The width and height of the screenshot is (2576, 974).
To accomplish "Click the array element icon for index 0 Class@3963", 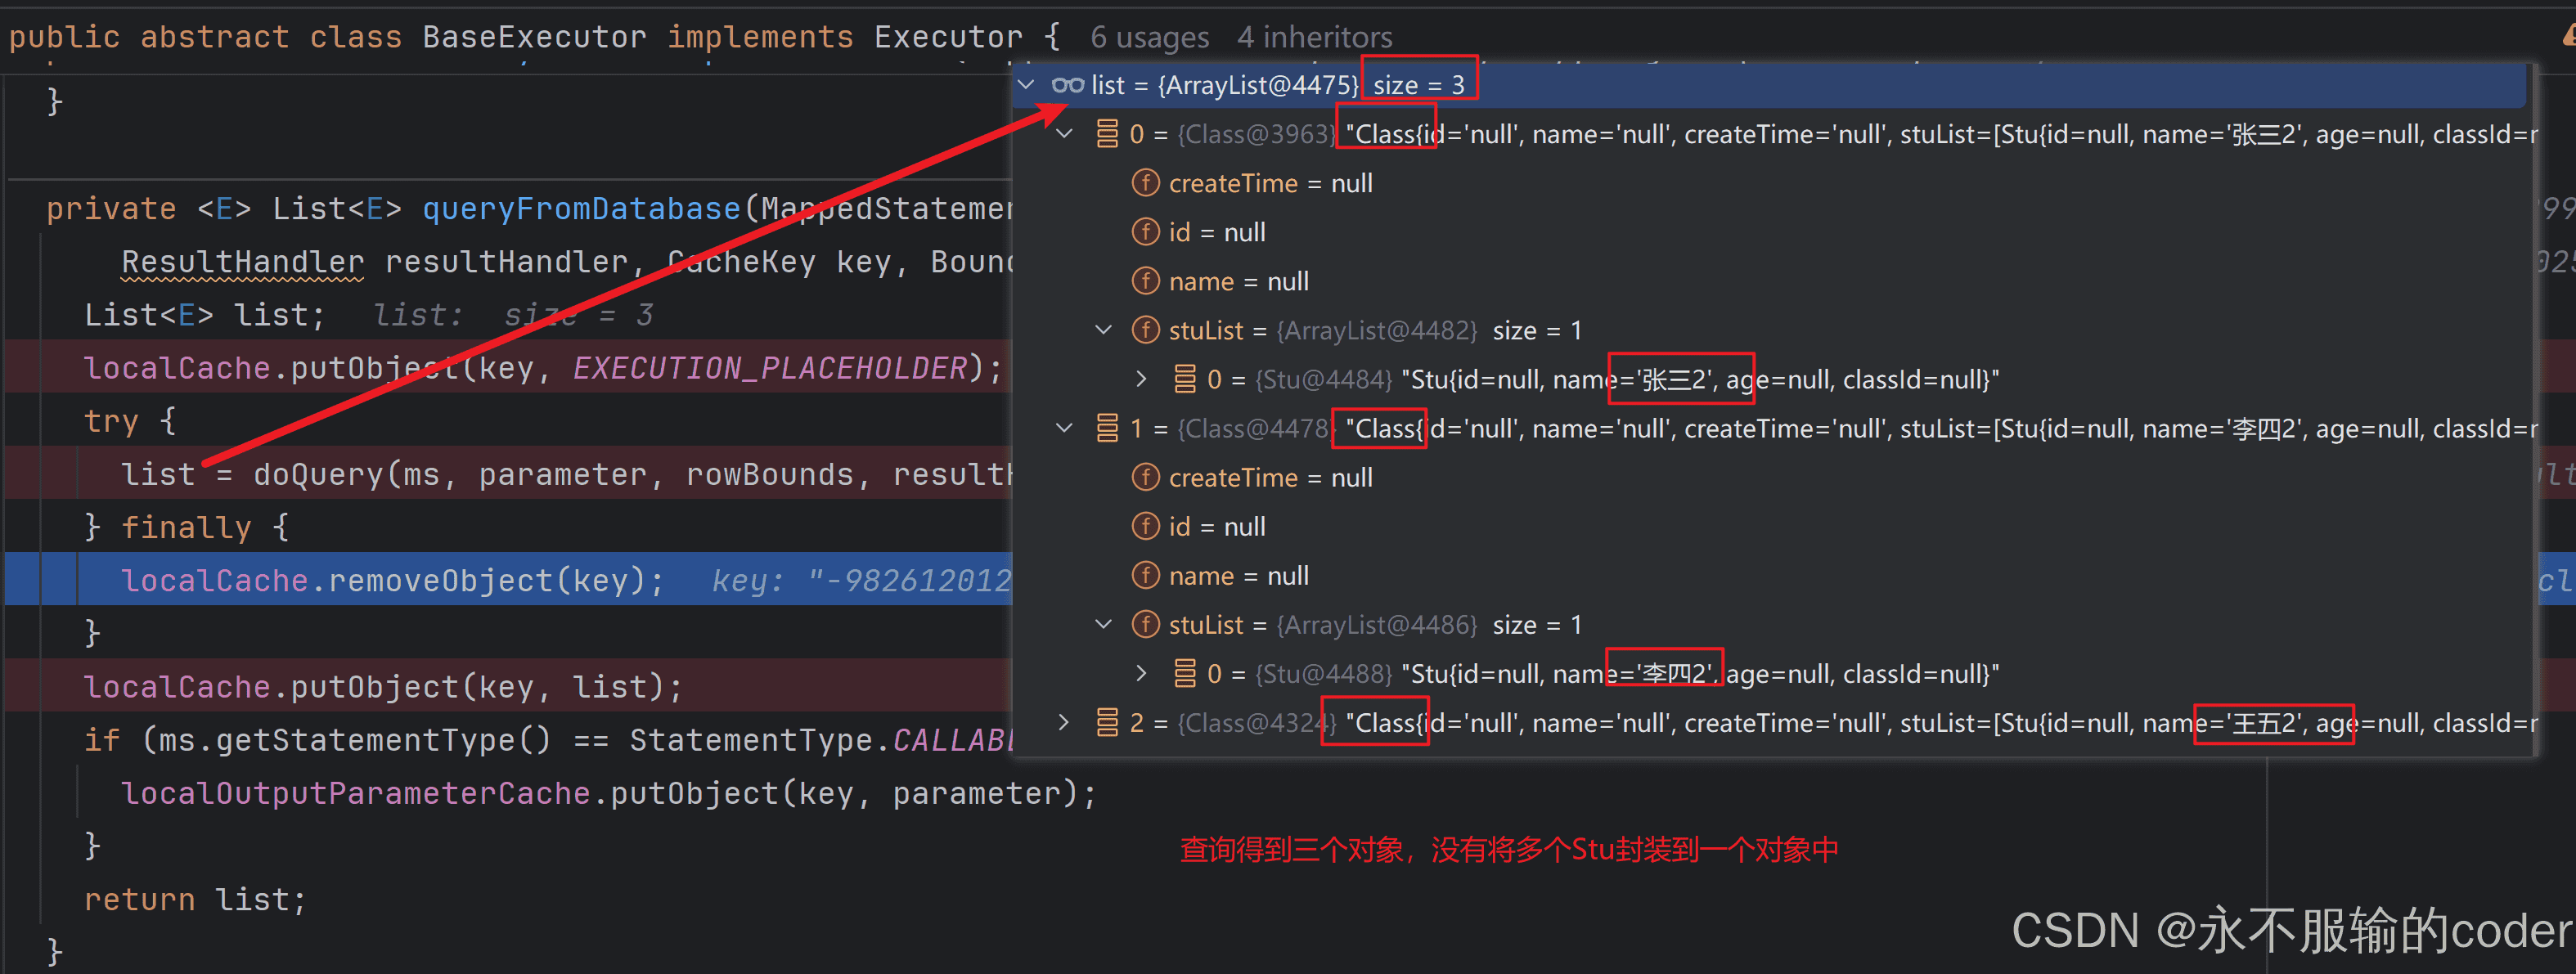I will (x=1107, y=134).
